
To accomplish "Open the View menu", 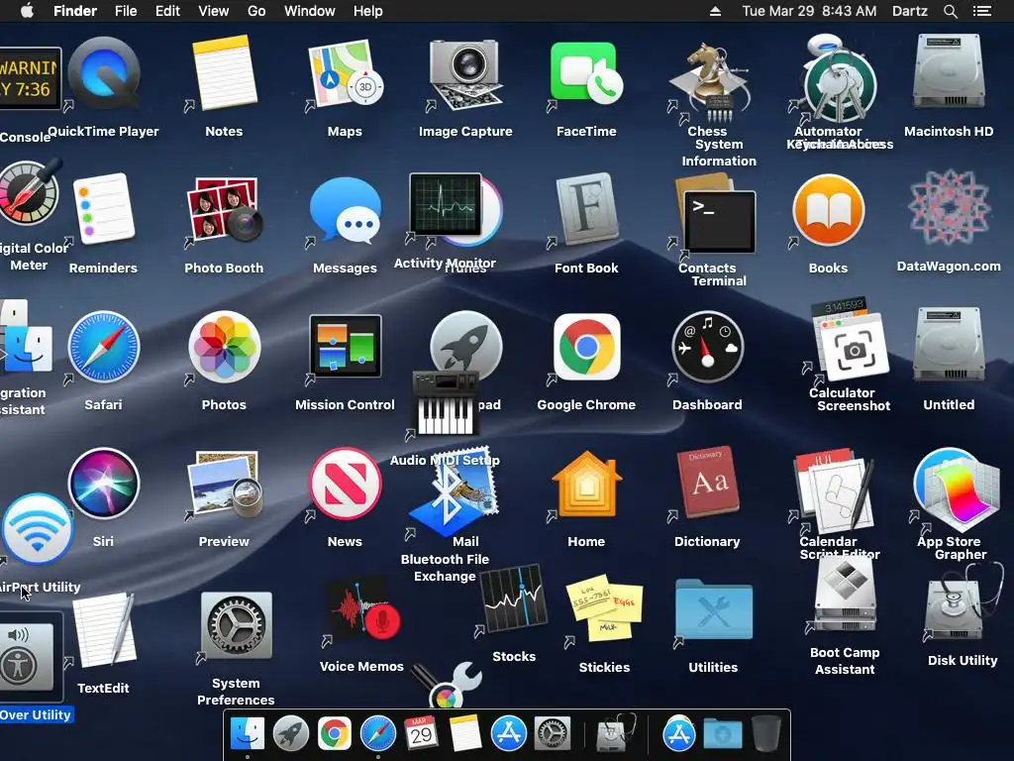I will coord(214,11).
